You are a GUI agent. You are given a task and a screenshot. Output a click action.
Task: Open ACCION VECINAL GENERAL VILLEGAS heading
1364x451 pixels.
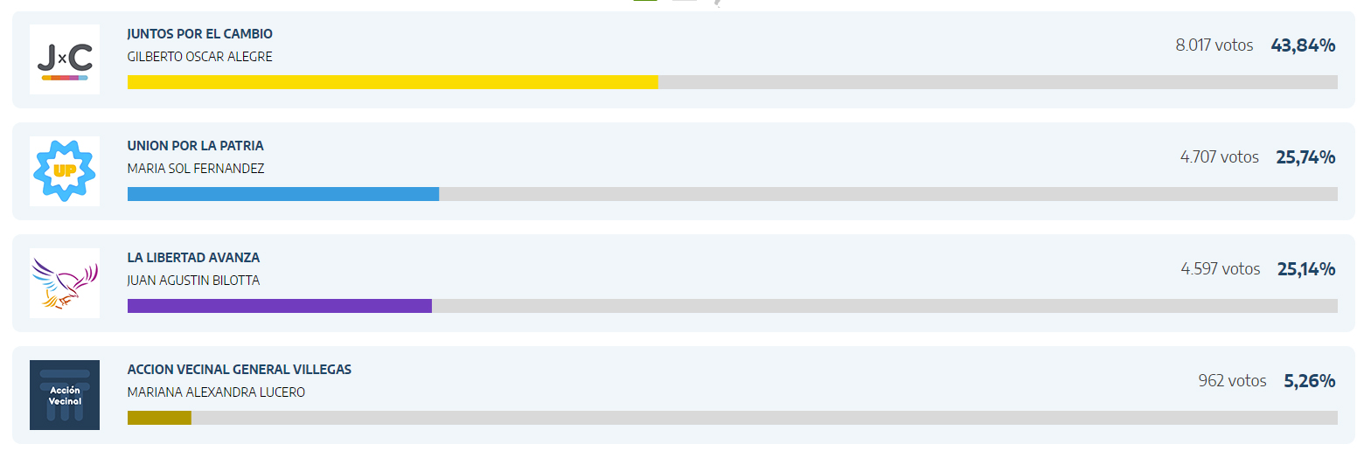(x=240, y=370)
